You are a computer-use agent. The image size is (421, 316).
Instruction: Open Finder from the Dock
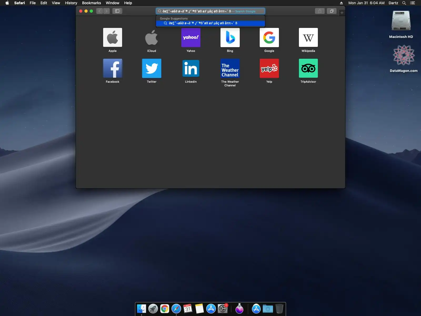tap(142, 308)
